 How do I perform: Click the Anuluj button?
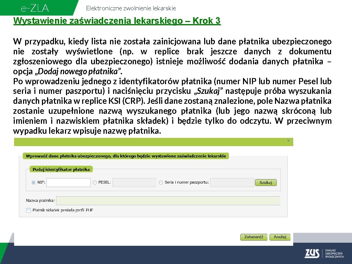pos(280,237)
